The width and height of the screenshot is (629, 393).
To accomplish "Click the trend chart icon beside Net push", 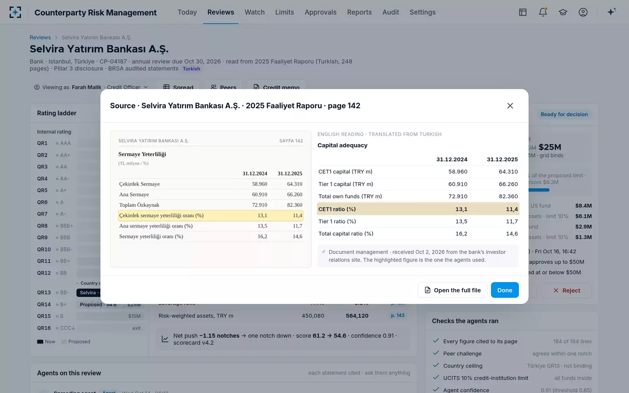I will click(165, 339).
